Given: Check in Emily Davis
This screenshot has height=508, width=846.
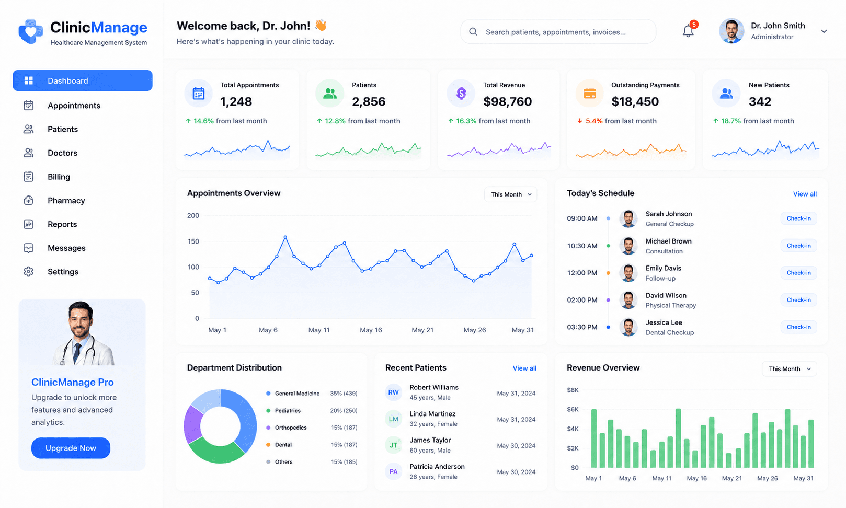Looking at the screenshot, I should pyautogui.click(x=798, y=273).
